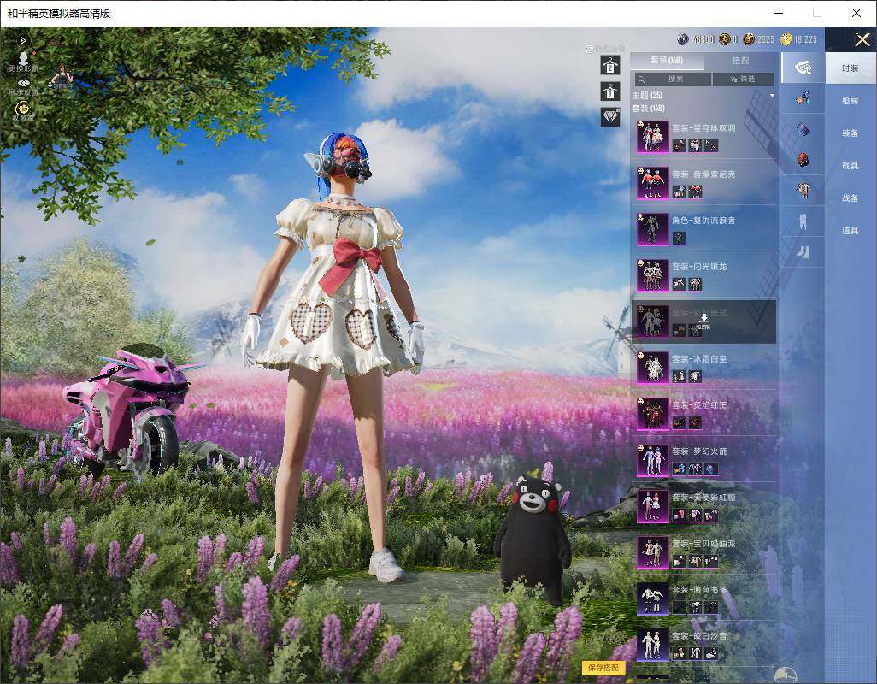Image resolution: width=877 pixels, height=684 pixels.
Task: Click the yellow coin currency icon
Action: (786, 39)
